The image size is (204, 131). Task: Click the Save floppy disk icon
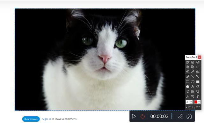[x=193, y=62]
